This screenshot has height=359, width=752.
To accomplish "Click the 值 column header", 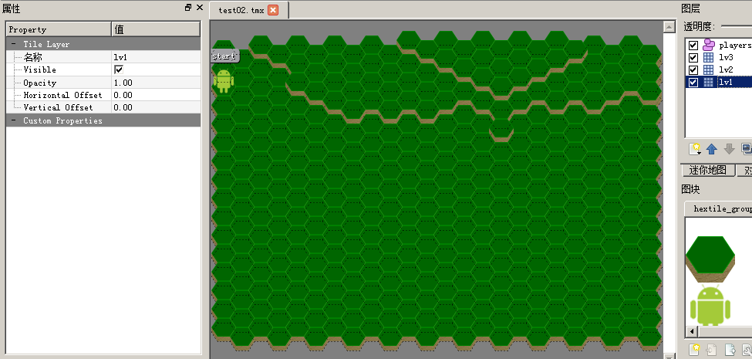I will click(x=156, y=30).
